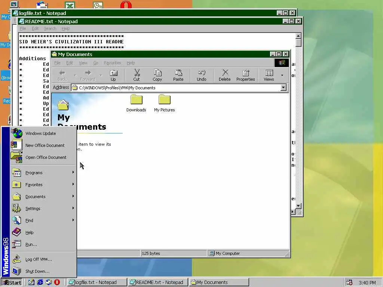
Task: Open Help menu in My Documents
Action: 131,63
